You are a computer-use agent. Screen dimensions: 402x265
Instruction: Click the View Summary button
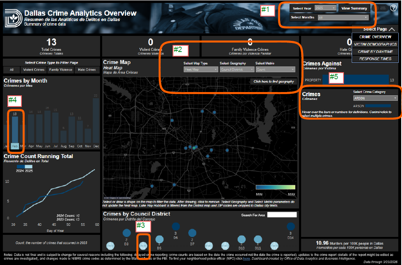(x=354, y=8)
